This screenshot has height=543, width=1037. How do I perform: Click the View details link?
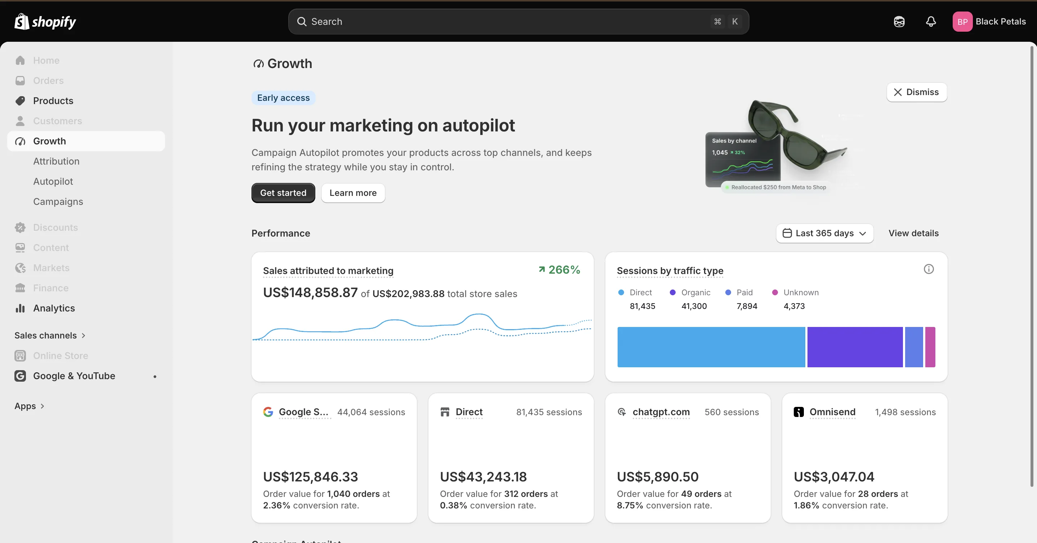click(913, 233)
